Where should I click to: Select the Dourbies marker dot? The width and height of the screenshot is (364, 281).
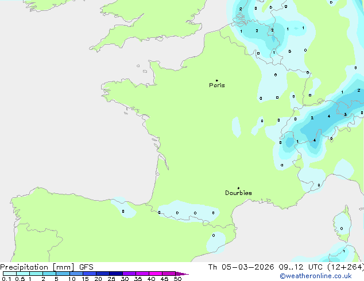click(238, 188)
